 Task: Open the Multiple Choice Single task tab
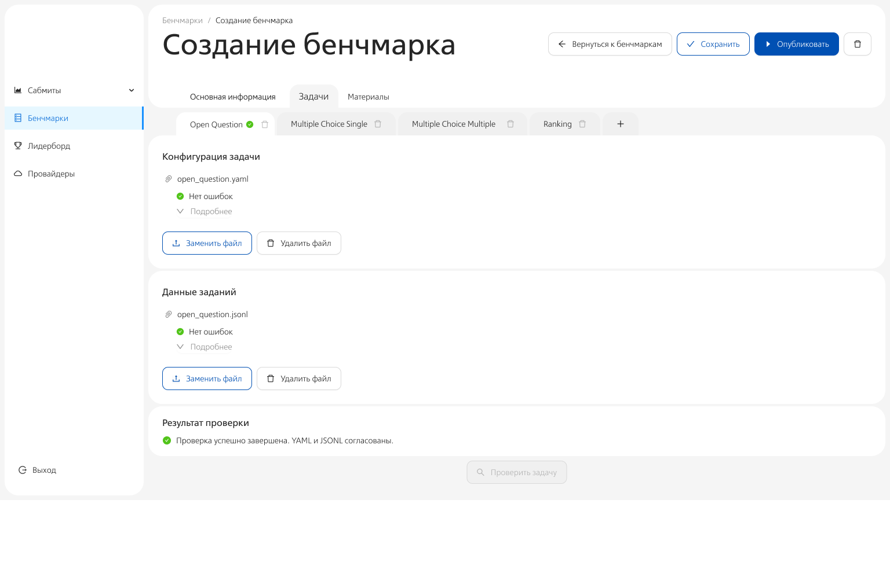pos(329,124)
